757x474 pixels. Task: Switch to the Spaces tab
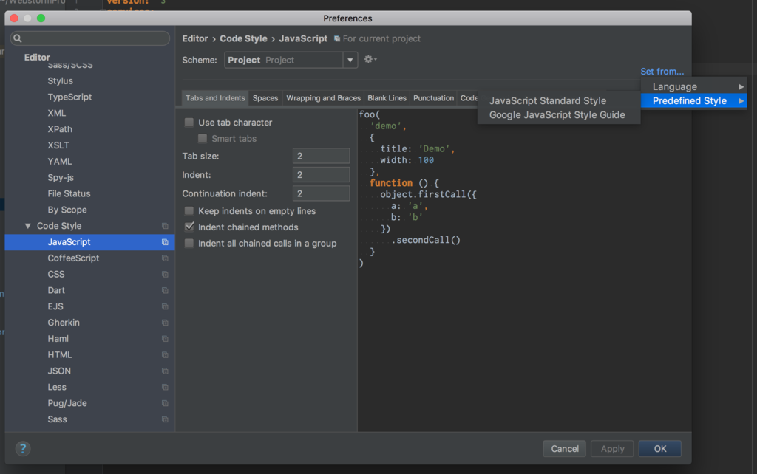265,98
